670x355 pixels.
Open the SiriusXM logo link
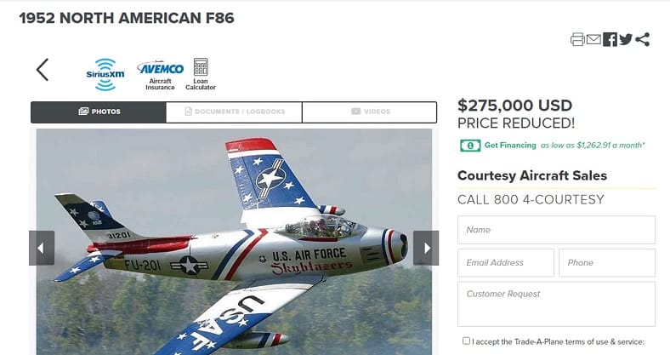105,74
